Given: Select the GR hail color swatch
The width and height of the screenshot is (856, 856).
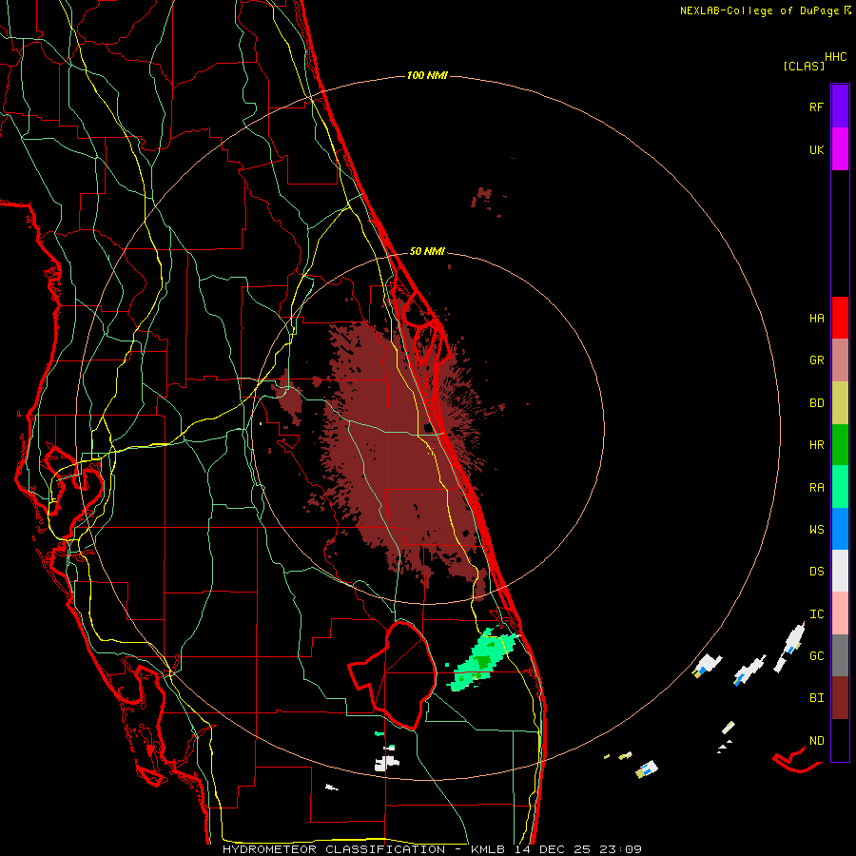Looking at the screenshot, I should (x=840, y=360).
